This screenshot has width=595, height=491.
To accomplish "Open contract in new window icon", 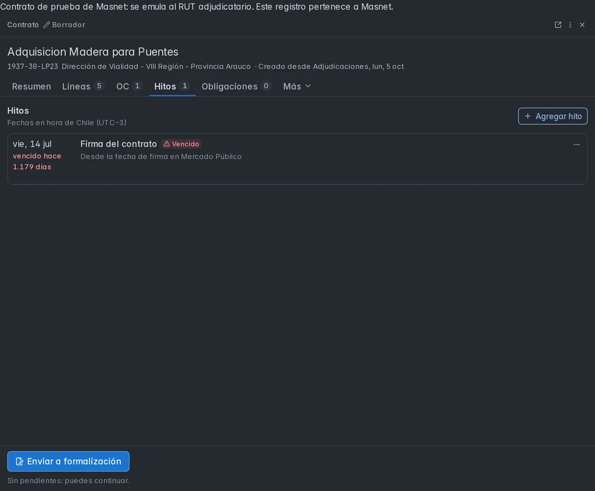I will coord(558,25).
